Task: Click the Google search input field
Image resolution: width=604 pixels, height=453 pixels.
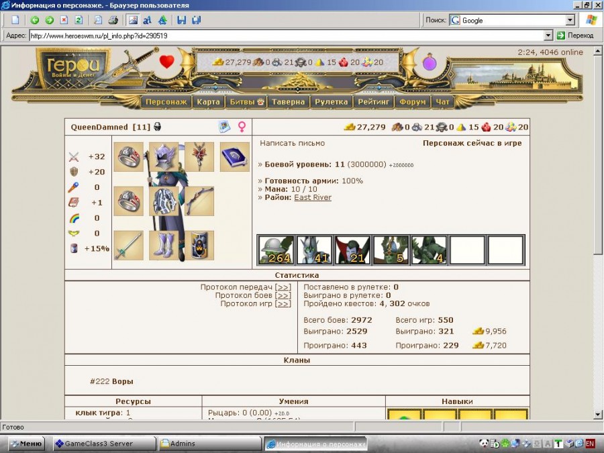Action: tap(512, 20)
